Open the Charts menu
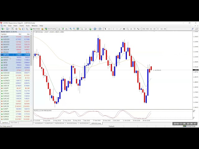Viewport: 199px width, 149px height. (21, 26)
